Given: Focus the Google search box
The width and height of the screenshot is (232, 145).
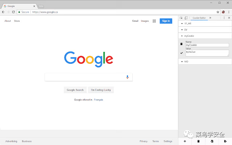Looking at the screenshot, I should click(x=88, y=77).
